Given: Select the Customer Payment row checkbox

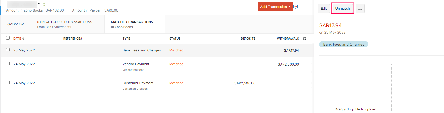Looking at the screenshot, I should tap(8, 83).
